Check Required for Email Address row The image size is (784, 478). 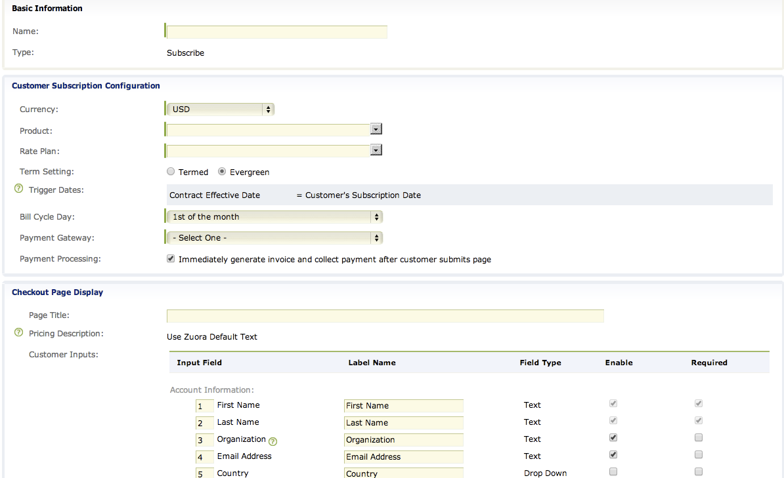point(699,454)
